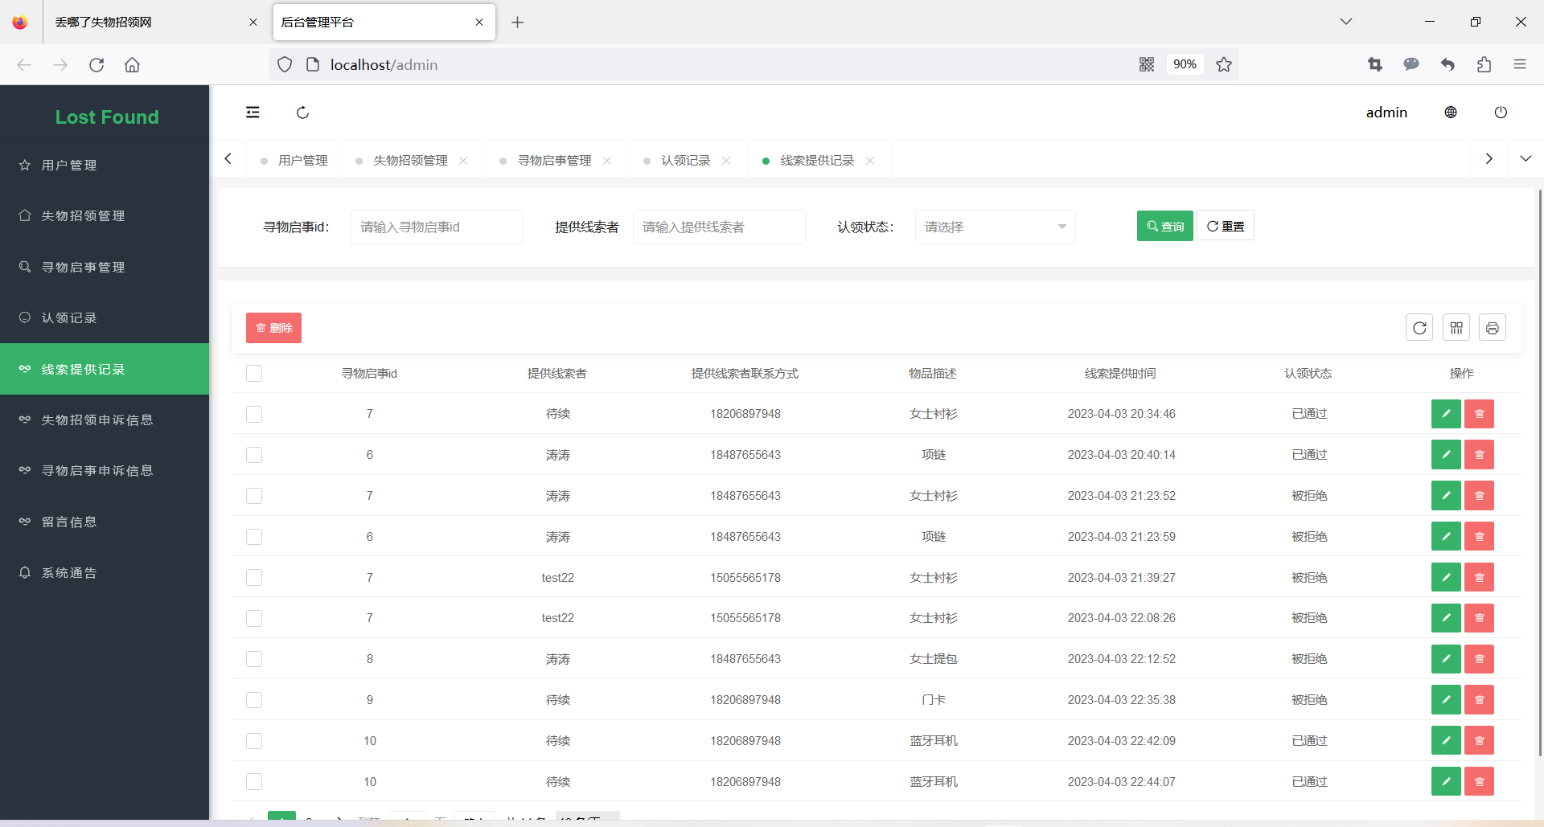Check the row dated 2023-04-03 20:40:14
Image resolution: width=1544 pixels, height=827 pixels.
pyautogui.click(x=254, y=455)
